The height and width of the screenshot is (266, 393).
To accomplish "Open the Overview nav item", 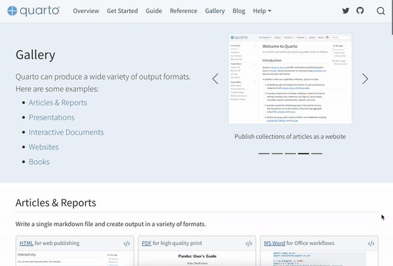I will [86, 11].
